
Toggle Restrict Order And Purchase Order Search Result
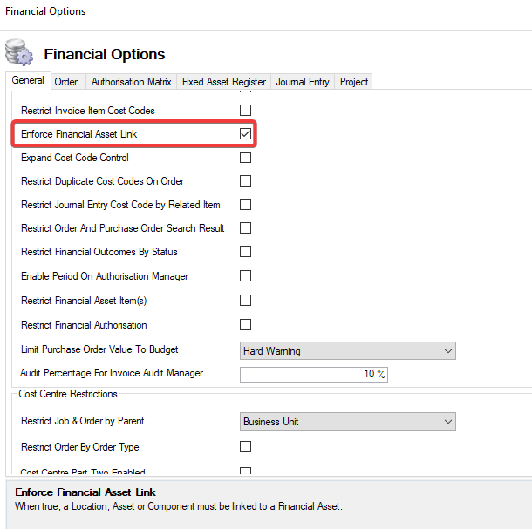pyautogui.click(x=245, y=228)
